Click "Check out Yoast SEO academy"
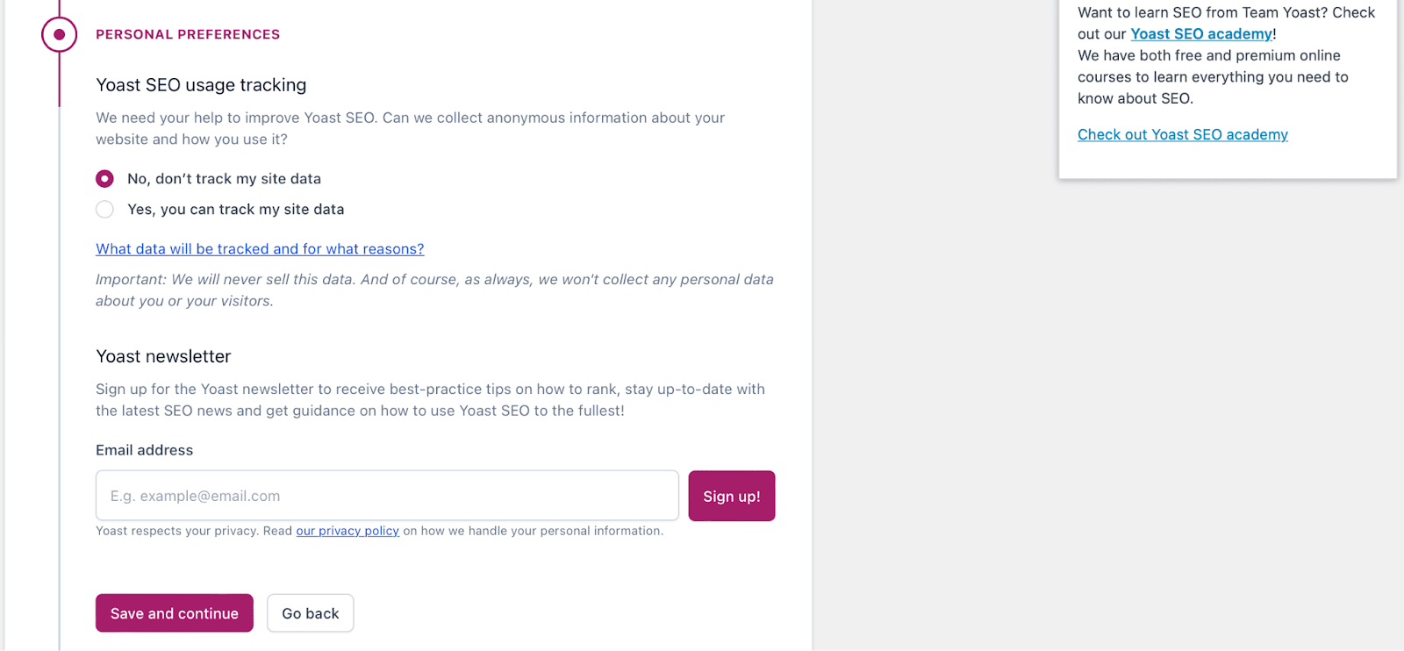This screenshot has height=651, width=1404. pos(1182,134)
